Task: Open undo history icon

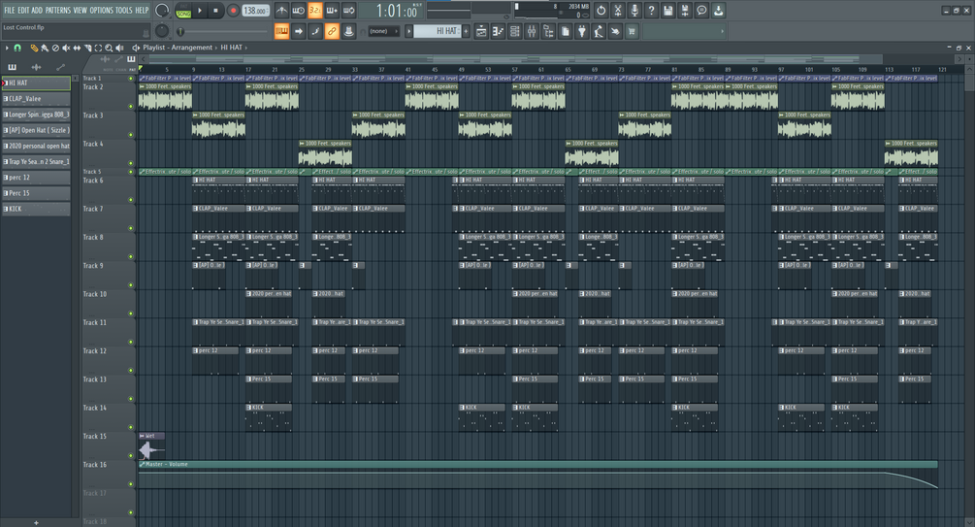Action: point(601,11)
